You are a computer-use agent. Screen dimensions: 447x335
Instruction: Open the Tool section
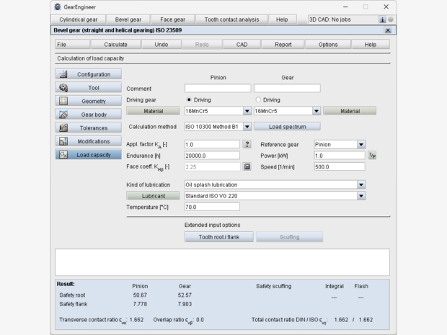click(88, 88)
